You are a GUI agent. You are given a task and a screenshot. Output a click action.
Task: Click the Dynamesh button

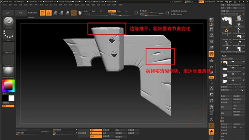[x=45, y=131]
